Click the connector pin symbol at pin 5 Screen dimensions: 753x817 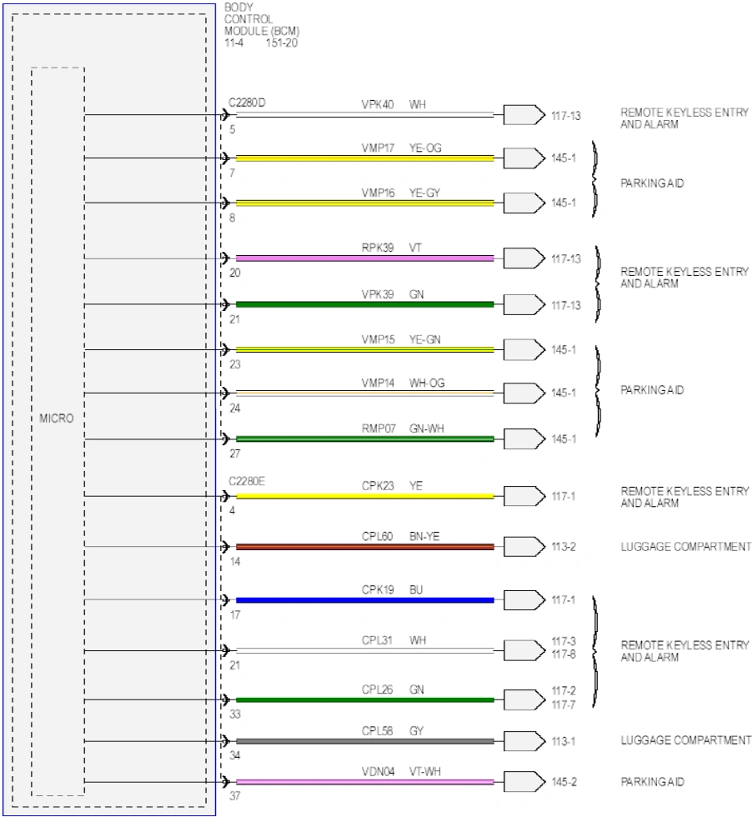pyautogui.click(x=225, y=115)
